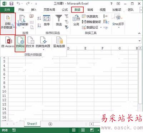Open Help question mark icon
The height and width of the screenshot is (133, 143).
coord(111,4)
